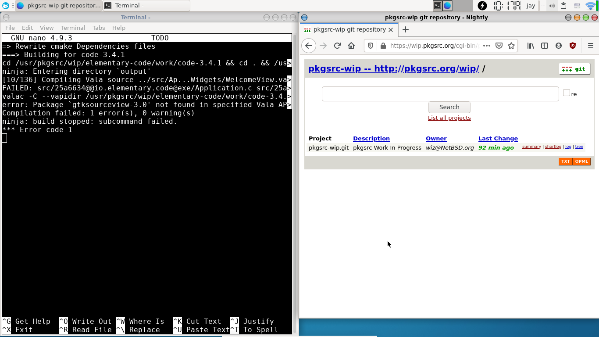Viewport: 599px width, 337px height.
Task: Open clipboard manager tray icon
Action: tap(564, 6)
